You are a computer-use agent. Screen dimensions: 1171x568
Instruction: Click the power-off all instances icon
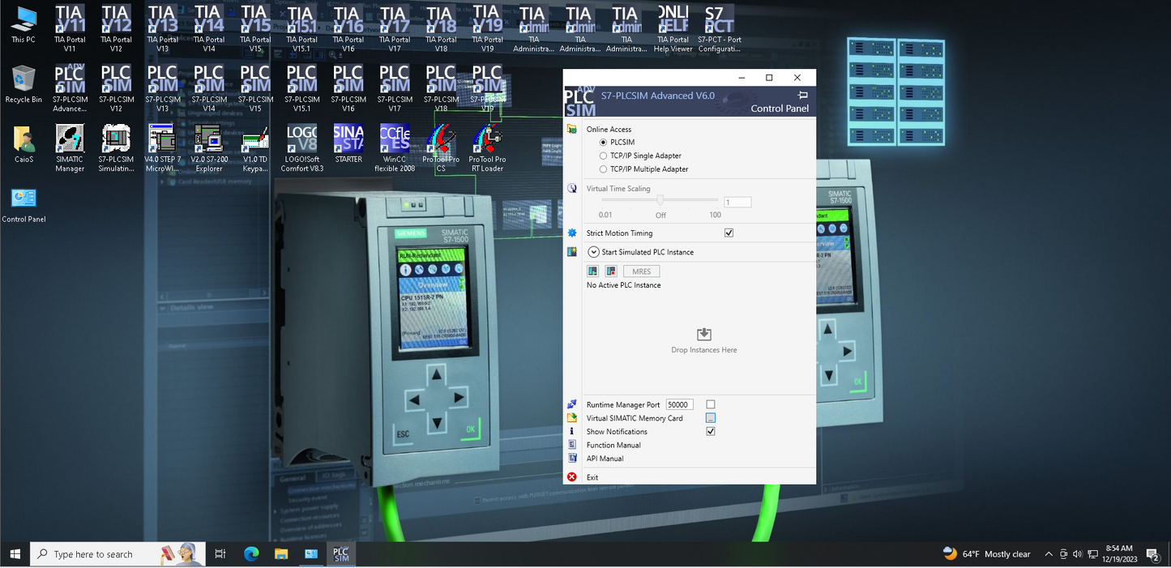[610, 271]
